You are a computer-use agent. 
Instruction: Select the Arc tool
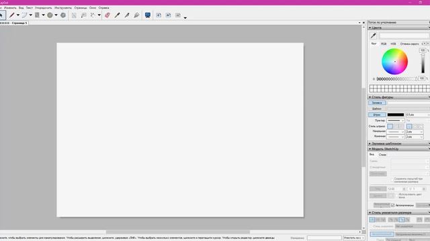pyautogui.click(x=25, y=15)
